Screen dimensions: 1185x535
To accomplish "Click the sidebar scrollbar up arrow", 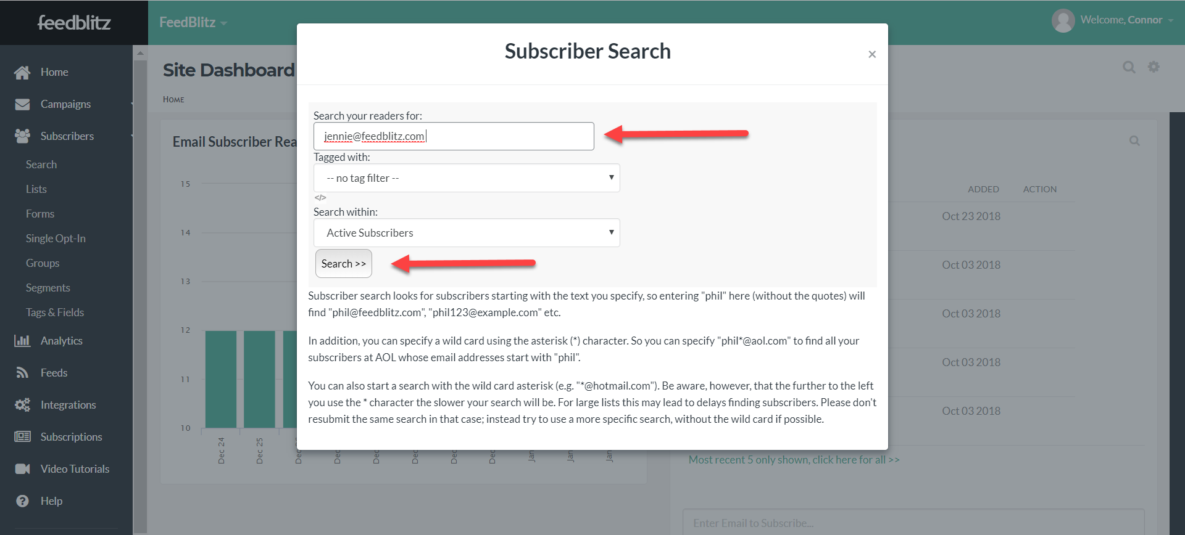I will pos(140,53).
